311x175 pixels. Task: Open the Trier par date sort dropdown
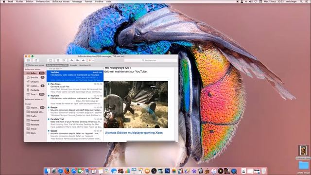coord(55,69)
